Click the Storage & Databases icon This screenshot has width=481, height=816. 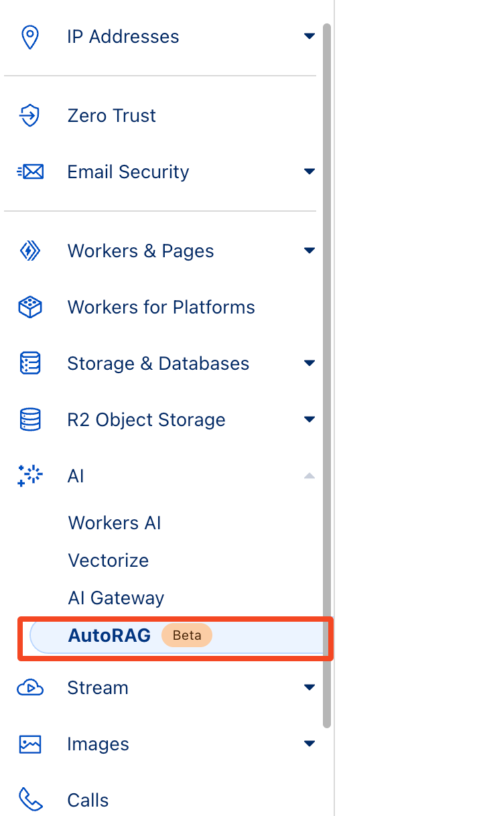tap(30, 364)
